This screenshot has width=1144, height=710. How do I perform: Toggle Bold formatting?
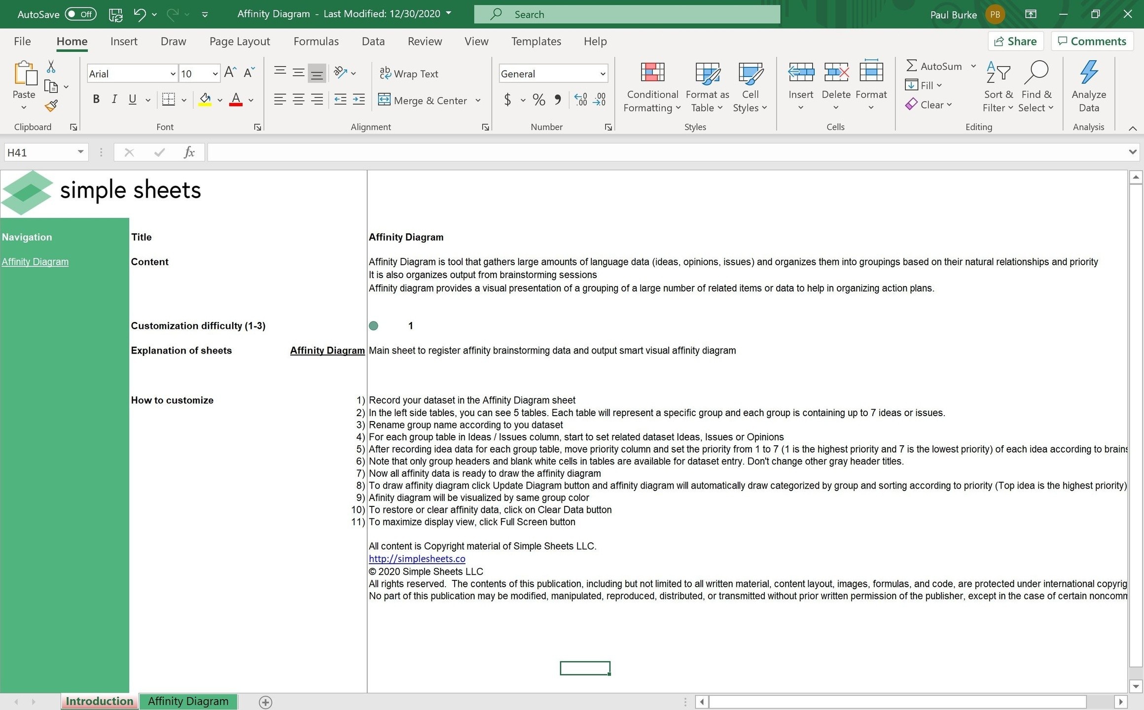click(96, 100)
